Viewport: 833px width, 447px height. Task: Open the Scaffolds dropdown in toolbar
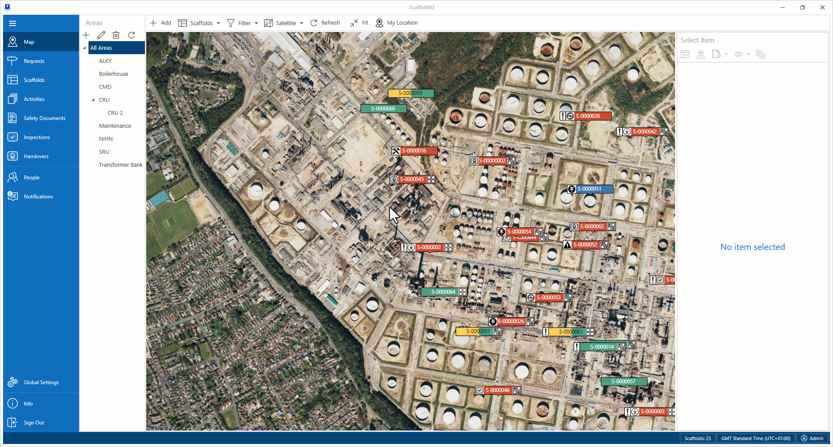click(x=200, y=23)
